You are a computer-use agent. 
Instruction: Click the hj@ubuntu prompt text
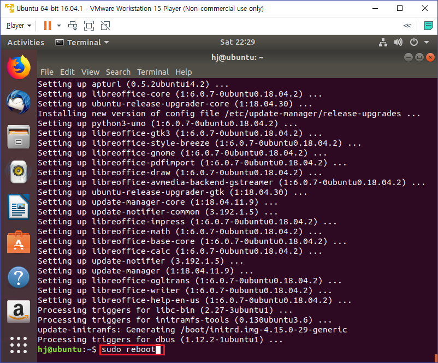(x=67, y=349)
